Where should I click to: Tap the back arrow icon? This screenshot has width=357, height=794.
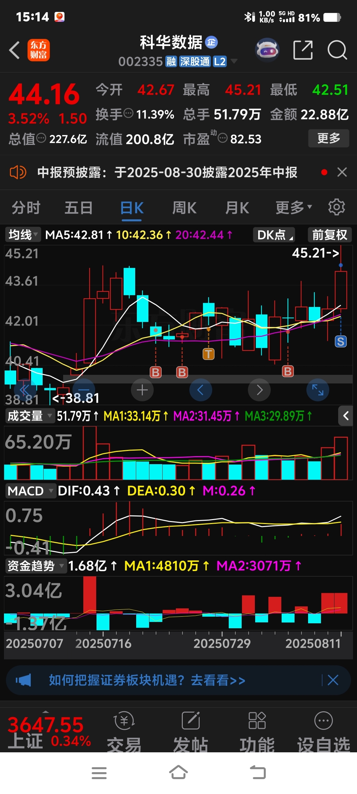click(14, 50)
